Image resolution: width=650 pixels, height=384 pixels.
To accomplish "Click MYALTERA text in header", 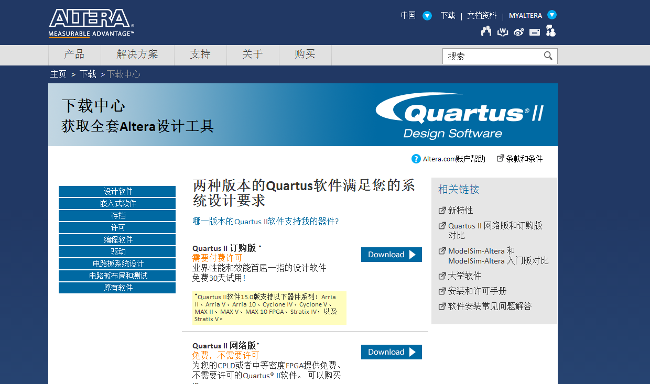I will click(525, 16).
